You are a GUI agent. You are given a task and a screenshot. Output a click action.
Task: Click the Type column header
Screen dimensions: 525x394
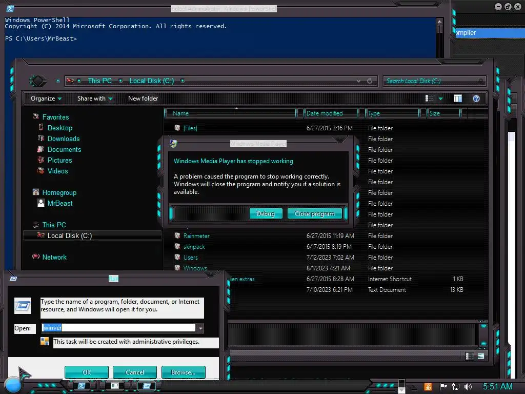tap(392, 113)
